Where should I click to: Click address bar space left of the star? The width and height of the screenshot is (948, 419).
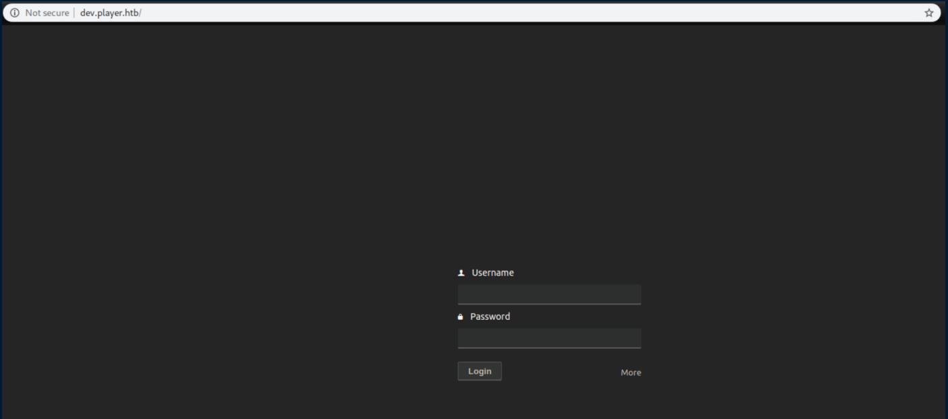coord(877,13)
